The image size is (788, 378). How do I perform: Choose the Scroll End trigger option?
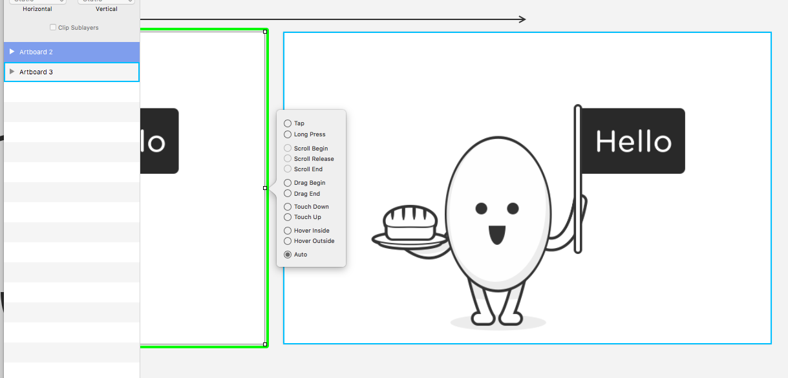[x=288, y=169]
